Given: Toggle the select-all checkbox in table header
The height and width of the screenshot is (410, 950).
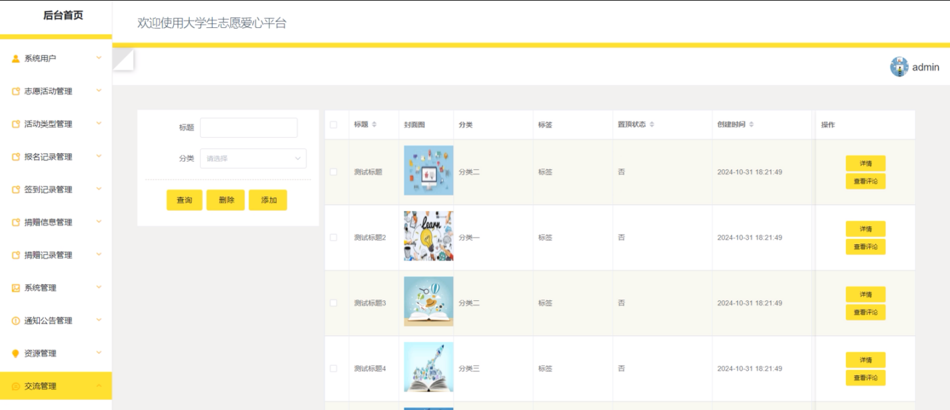Looking at the screenshot, I should [334, 124].
